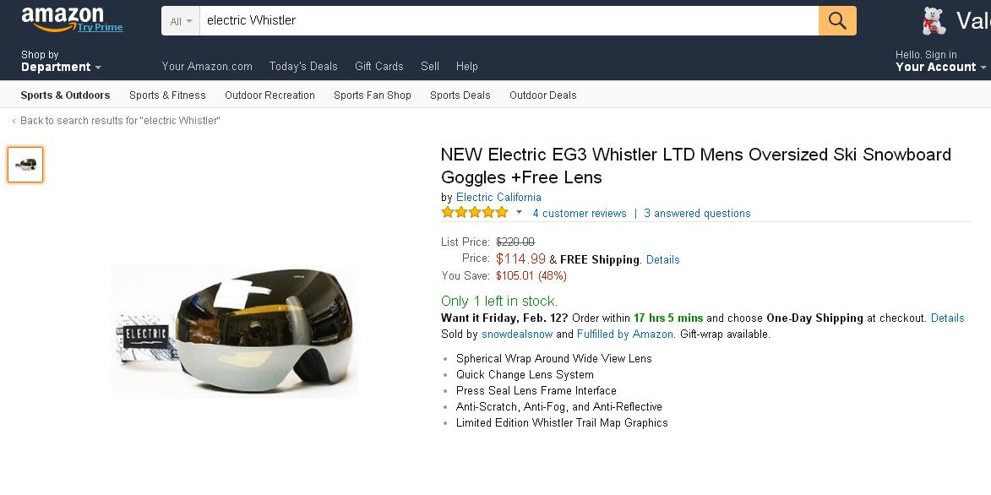
Task: Open the Your Account dropdown
Action: click(940, 61)
